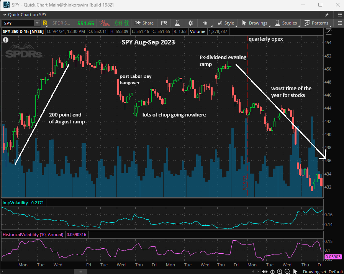The image size is (344, 274).
Task: Click the 9/15/23 vertical date marker
Action: (x=245, y=182)
